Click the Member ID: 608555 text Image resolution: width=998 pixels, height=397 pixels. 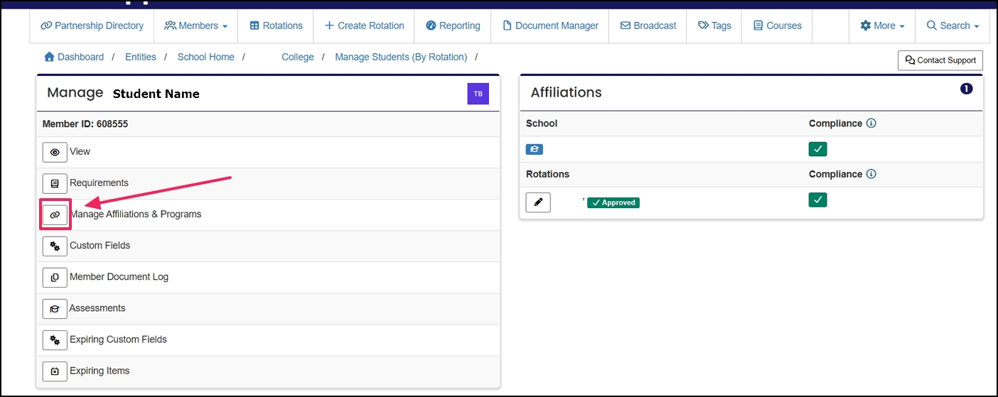pos(85,124)
